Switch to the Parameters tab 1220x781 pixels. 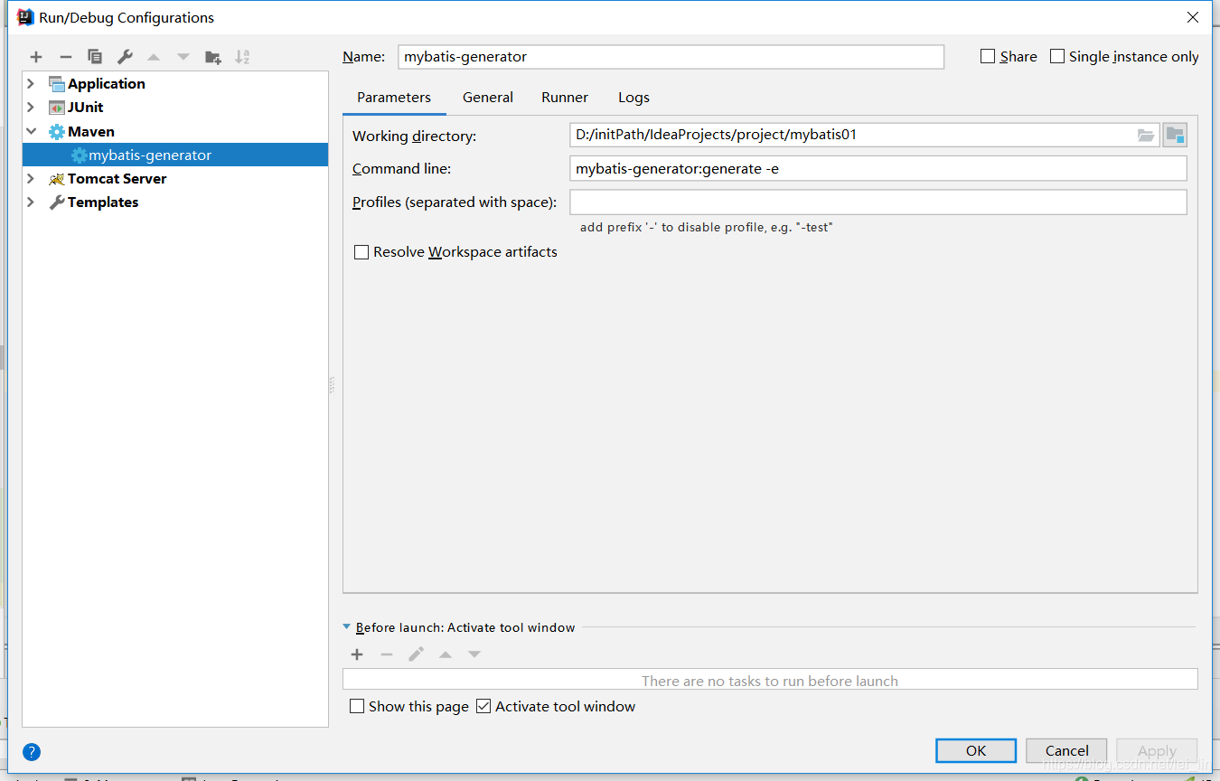(394, 98)
